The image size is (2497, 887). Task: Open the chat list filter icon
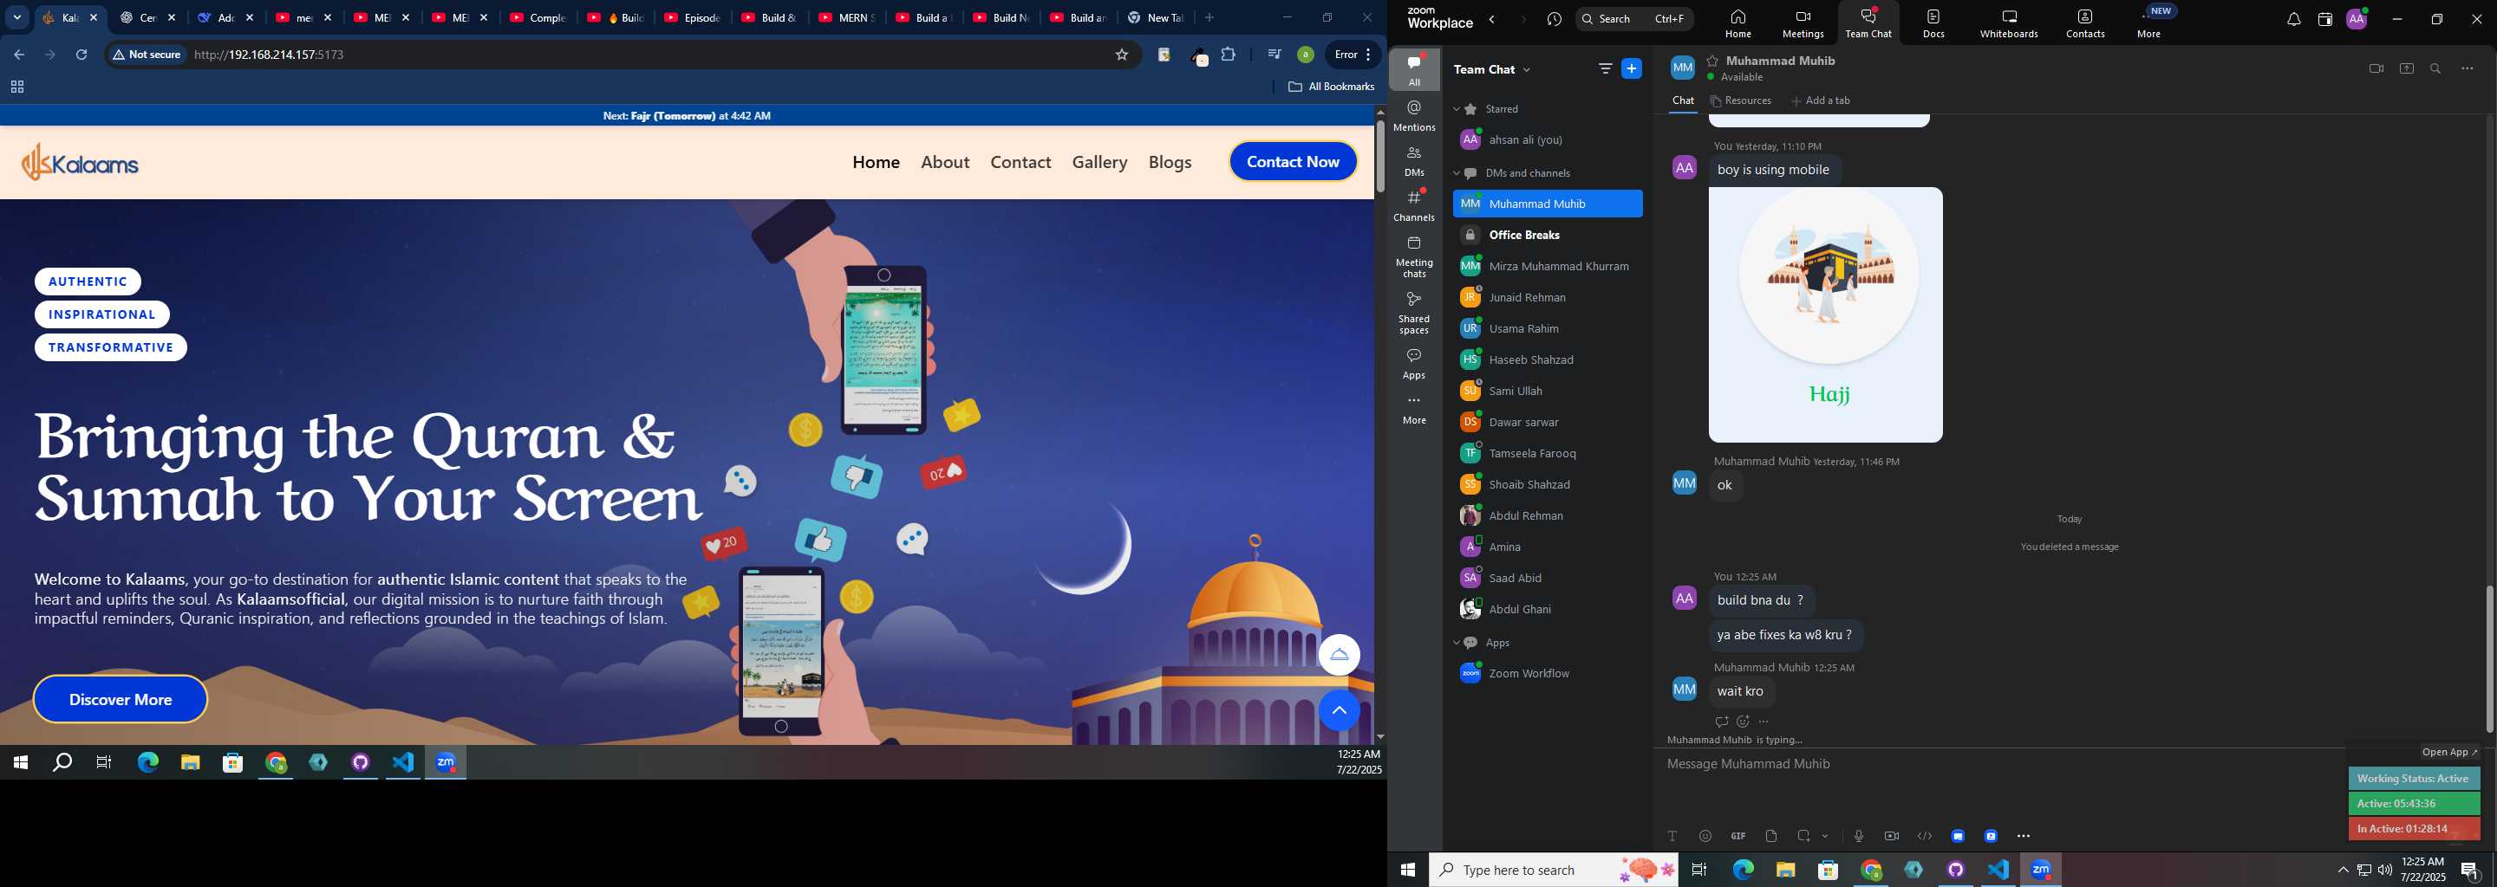1605,68
